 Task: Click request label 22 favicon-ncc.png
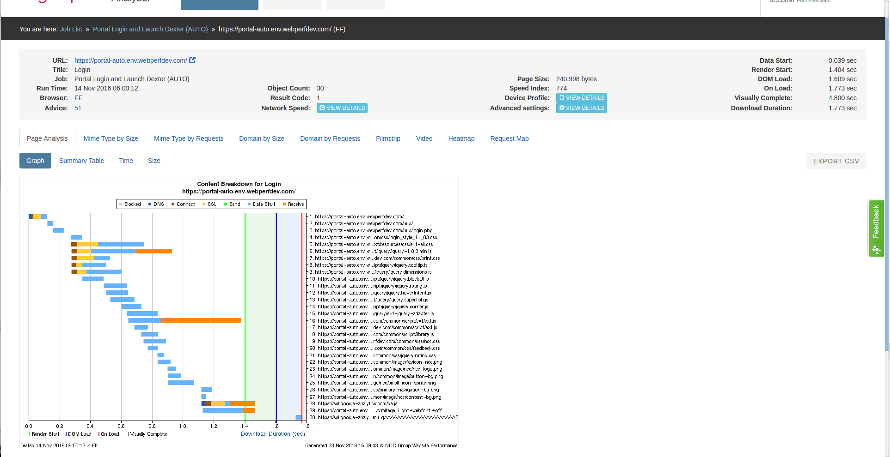376,362
